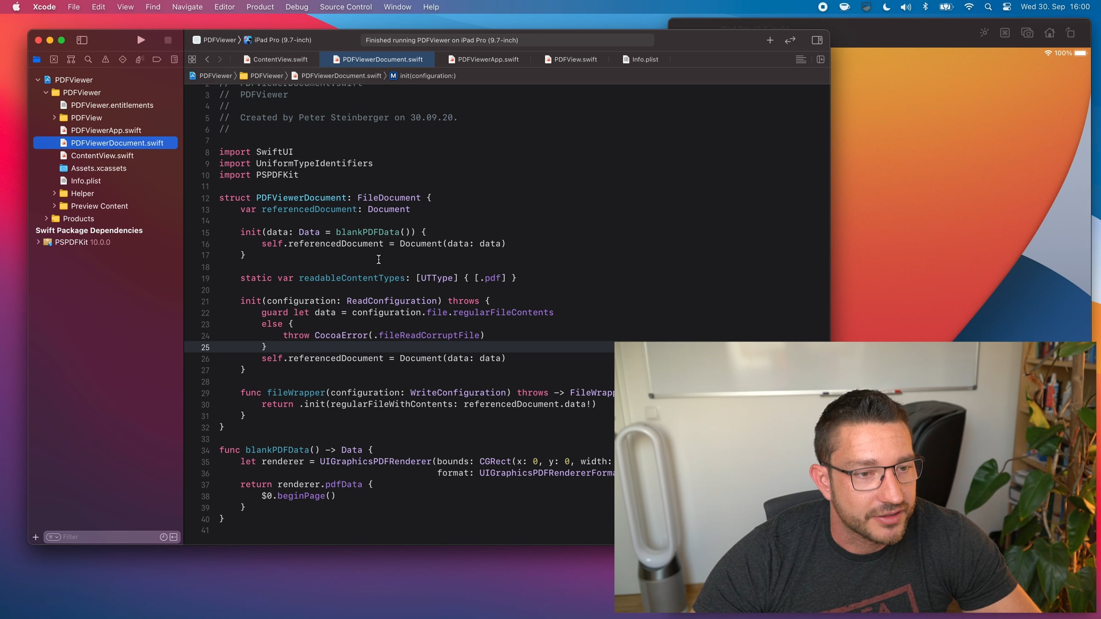Switch to the PDFViewerApp.swift tab

coord(484,59)
